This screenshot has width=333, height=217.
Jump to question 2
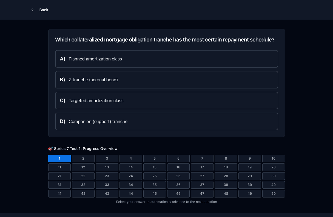click(83, 158)
